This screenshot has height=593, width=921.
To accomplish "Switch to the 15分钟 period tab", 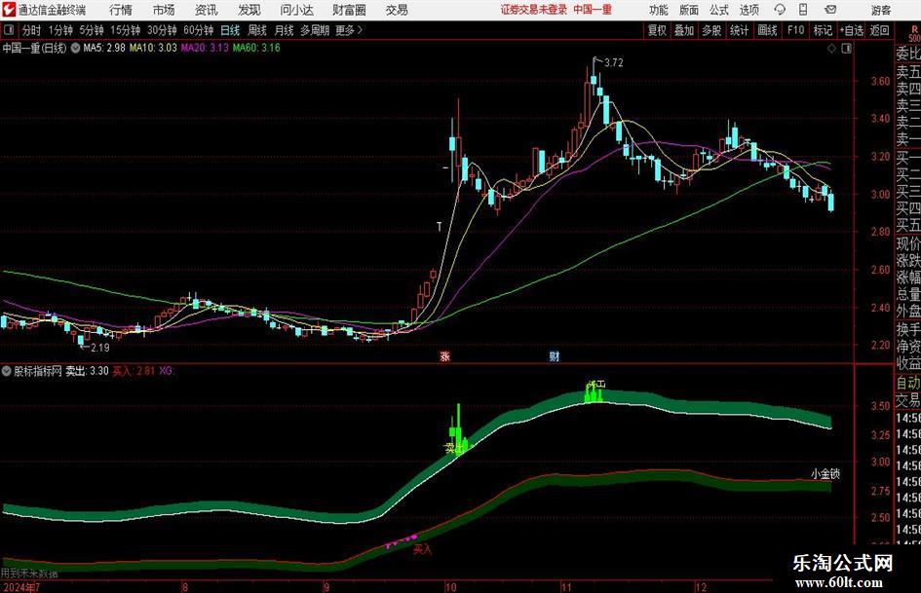I will 126,30.
